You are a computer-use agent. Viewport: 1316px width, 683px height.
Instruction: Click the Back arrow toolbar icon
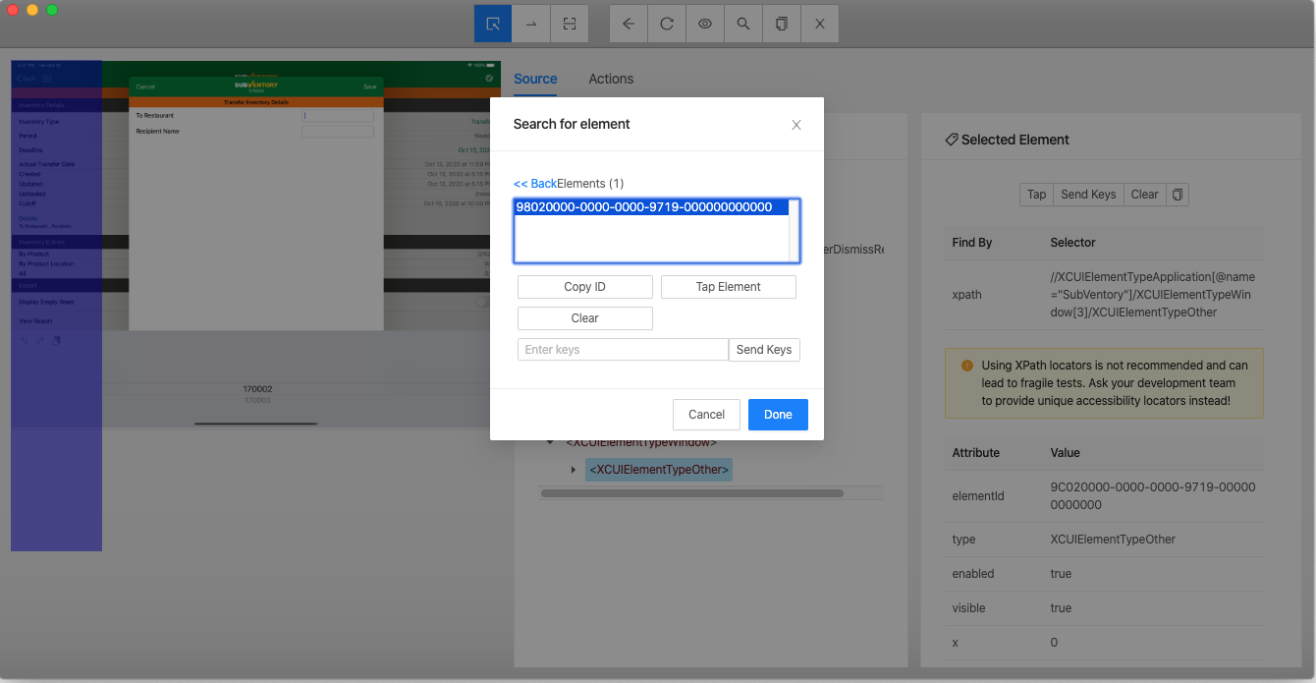point(629,24)
